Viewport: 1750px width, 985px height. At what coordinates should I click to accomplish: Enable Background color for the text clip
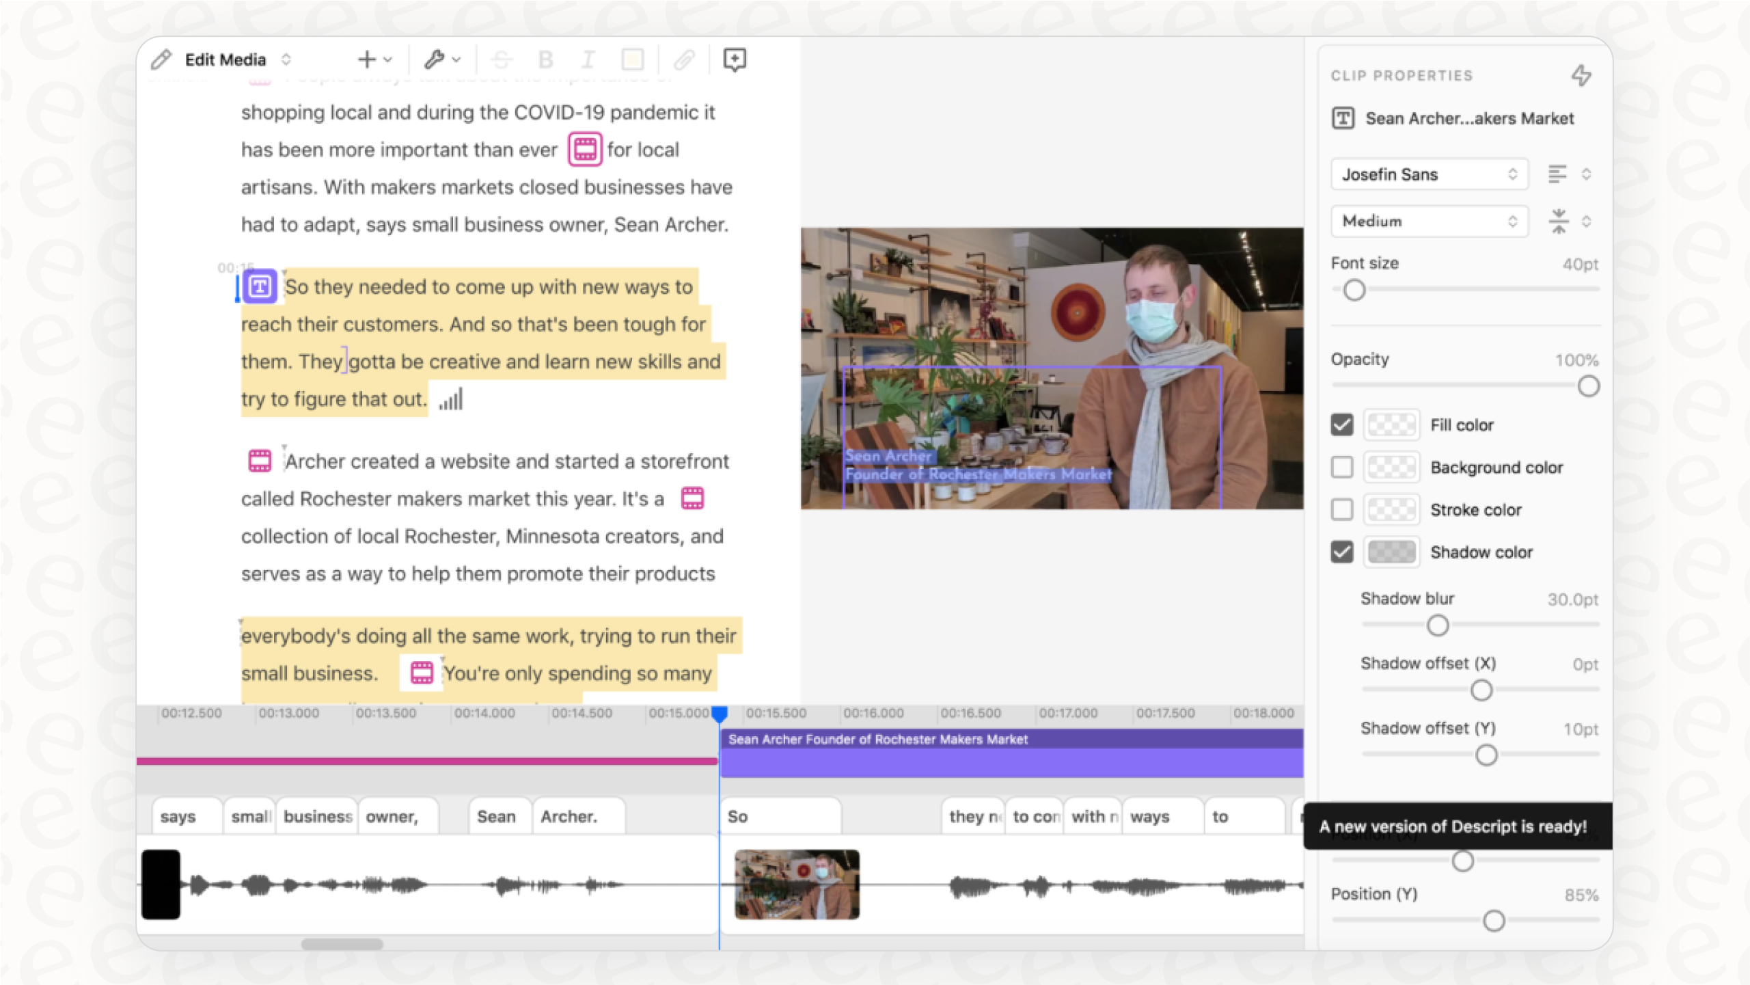tap(1341, 467)
